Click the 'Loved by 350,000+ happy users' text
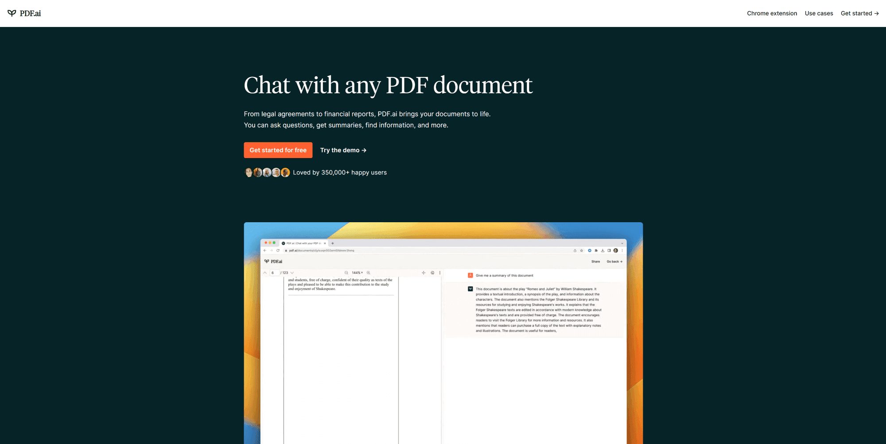The height and width of the screenshot is (444, 886). click(x=340, y=173)
